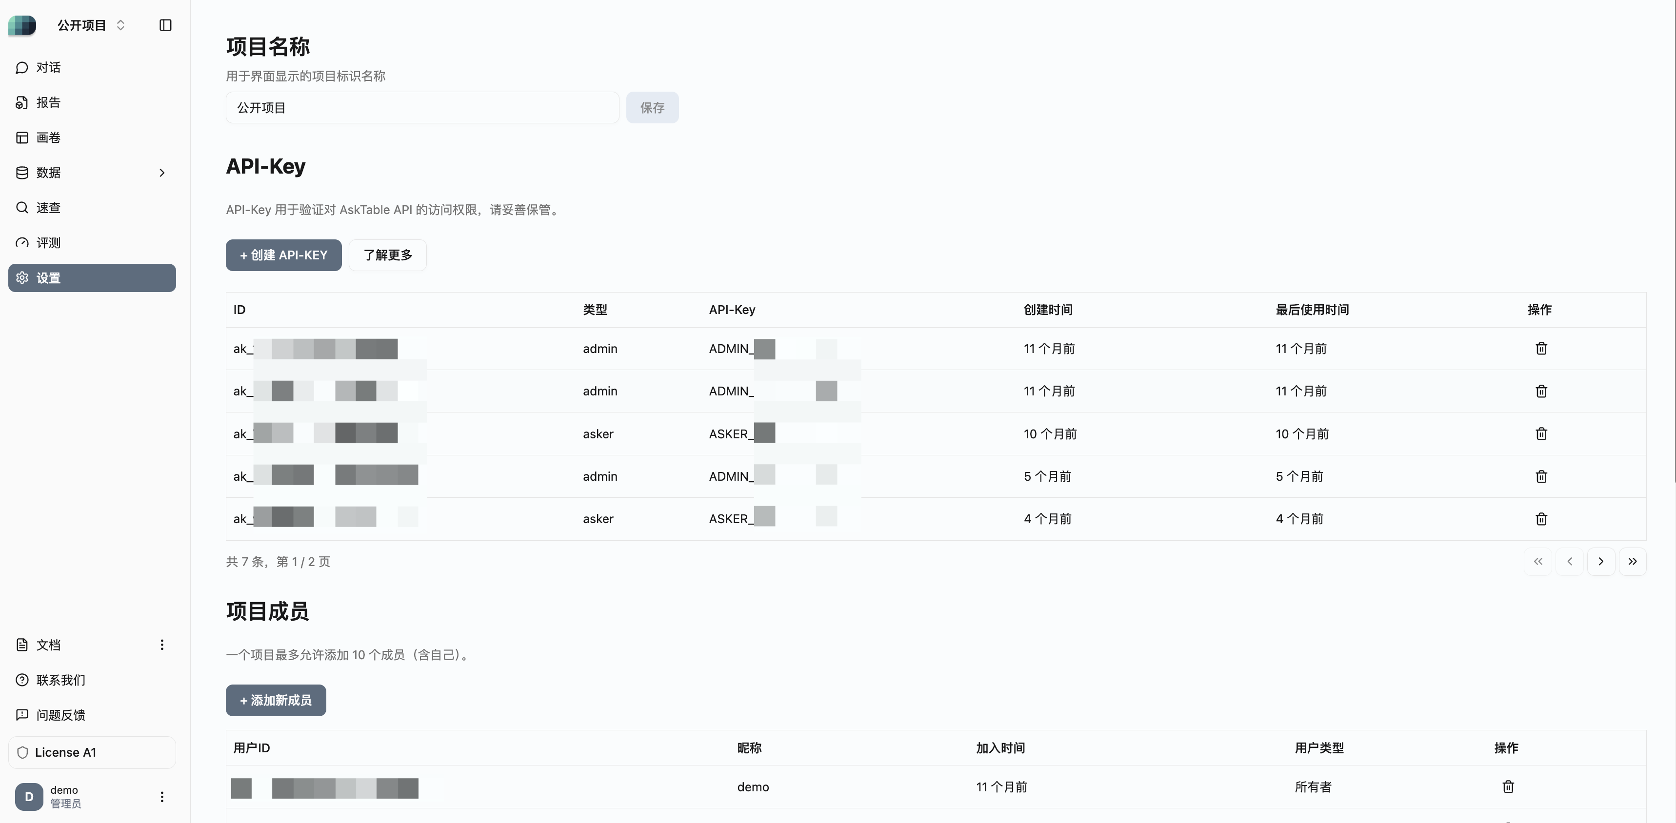
Task: Open the 对话 chat section icon
Action: [21, 67]
